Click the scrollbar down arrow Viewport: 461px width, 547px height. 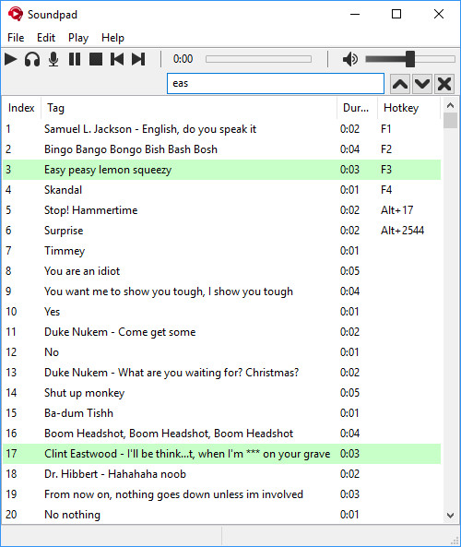[x=450, y=516]
